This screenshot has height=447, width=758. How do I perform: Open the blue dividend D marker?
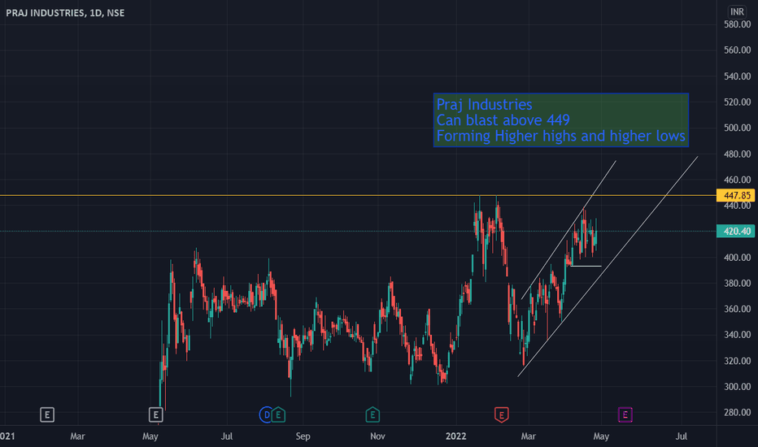pyautogui.click(x=266, y=414)
